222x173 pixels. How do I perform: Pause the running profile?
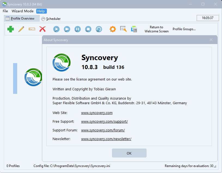78,29
